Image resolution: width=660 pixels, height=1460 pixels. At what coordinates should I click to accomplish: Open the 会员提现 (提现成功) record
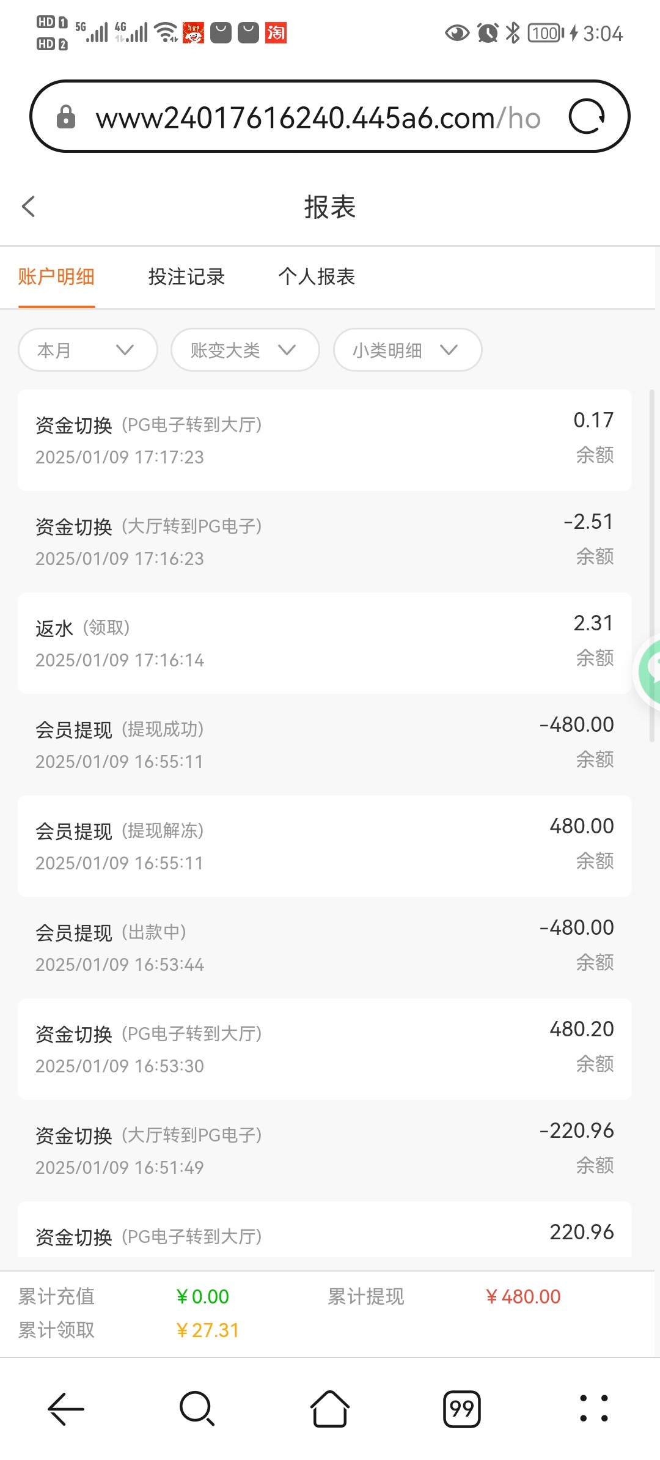click(x=324, y=745)
